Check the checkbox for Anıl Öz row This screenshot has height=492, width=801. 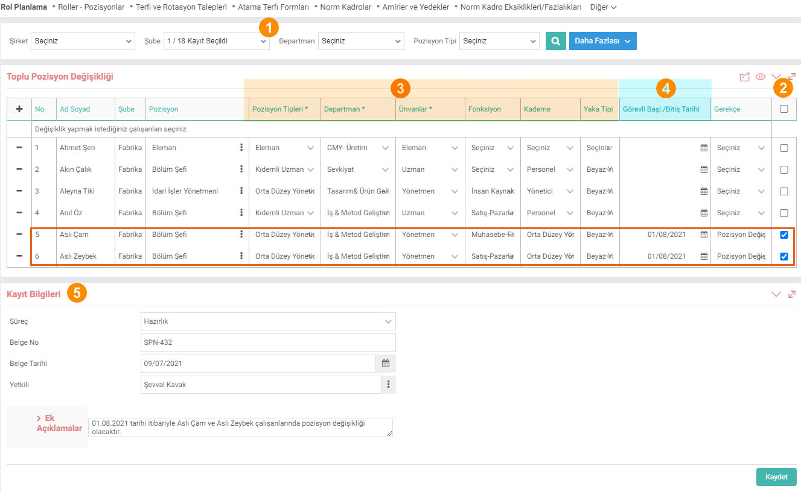[784, 213]
